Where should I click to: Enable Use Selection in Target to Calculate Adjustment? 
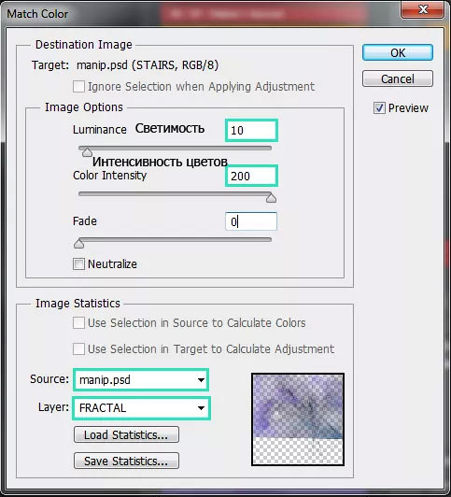[x=78, y=349]
